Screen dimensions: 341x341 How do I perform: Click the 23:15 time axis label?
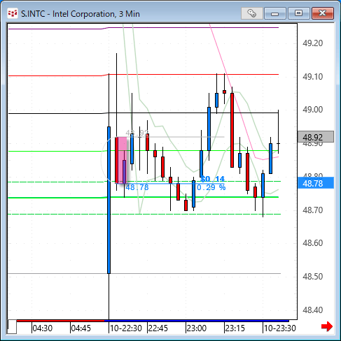pyautogui.click(x=235, y=328)
